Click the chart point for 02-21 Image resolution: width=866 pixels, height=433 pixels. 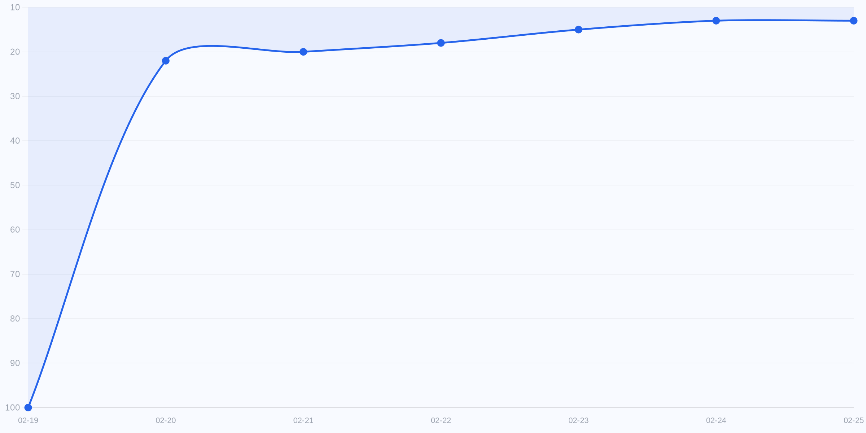(303, 52)
